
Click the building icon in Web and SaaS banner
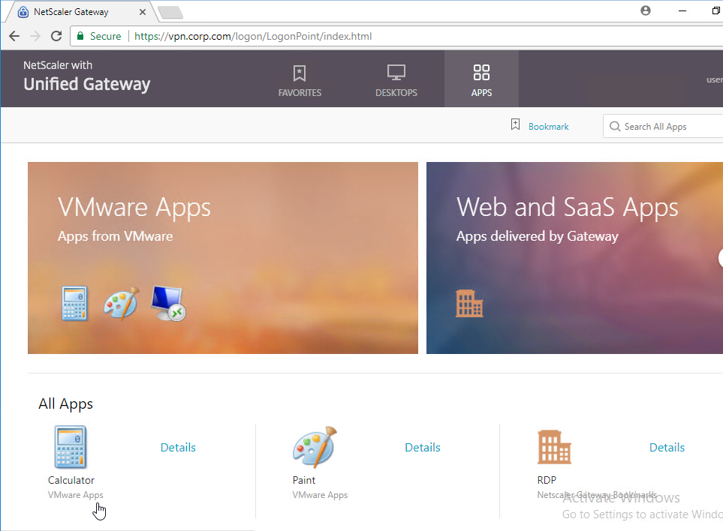coord(469,304)
